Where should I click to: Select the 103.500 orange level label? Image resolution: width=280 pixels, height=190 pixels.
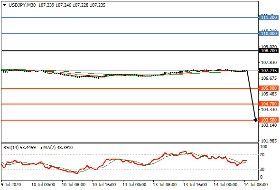(269, 120)
